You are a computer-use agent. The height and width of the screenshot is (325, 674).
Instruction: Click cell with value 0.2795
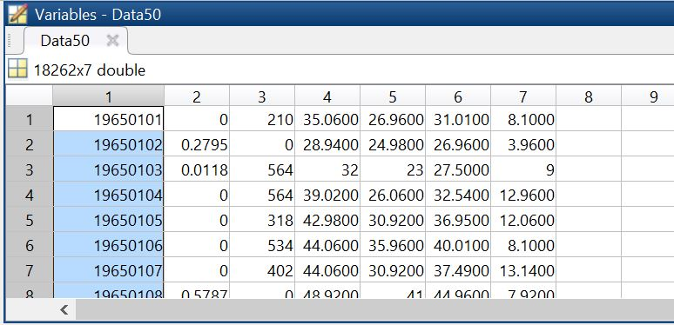197,144
